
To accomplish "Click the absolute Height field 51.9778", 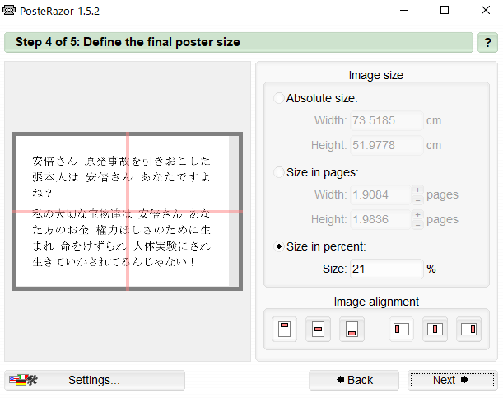I will [x=387, y=145].
